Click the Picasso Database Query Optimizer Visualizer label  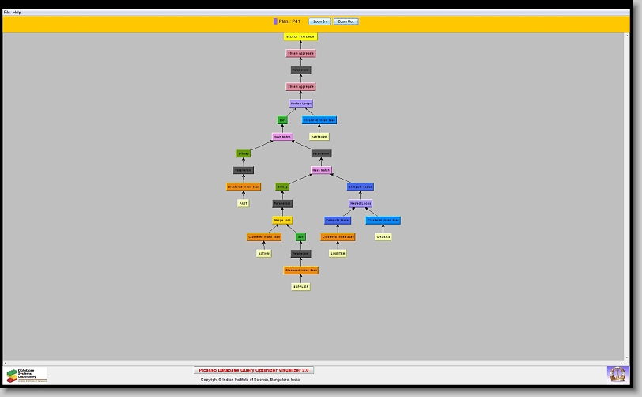(x=254, y=370)
